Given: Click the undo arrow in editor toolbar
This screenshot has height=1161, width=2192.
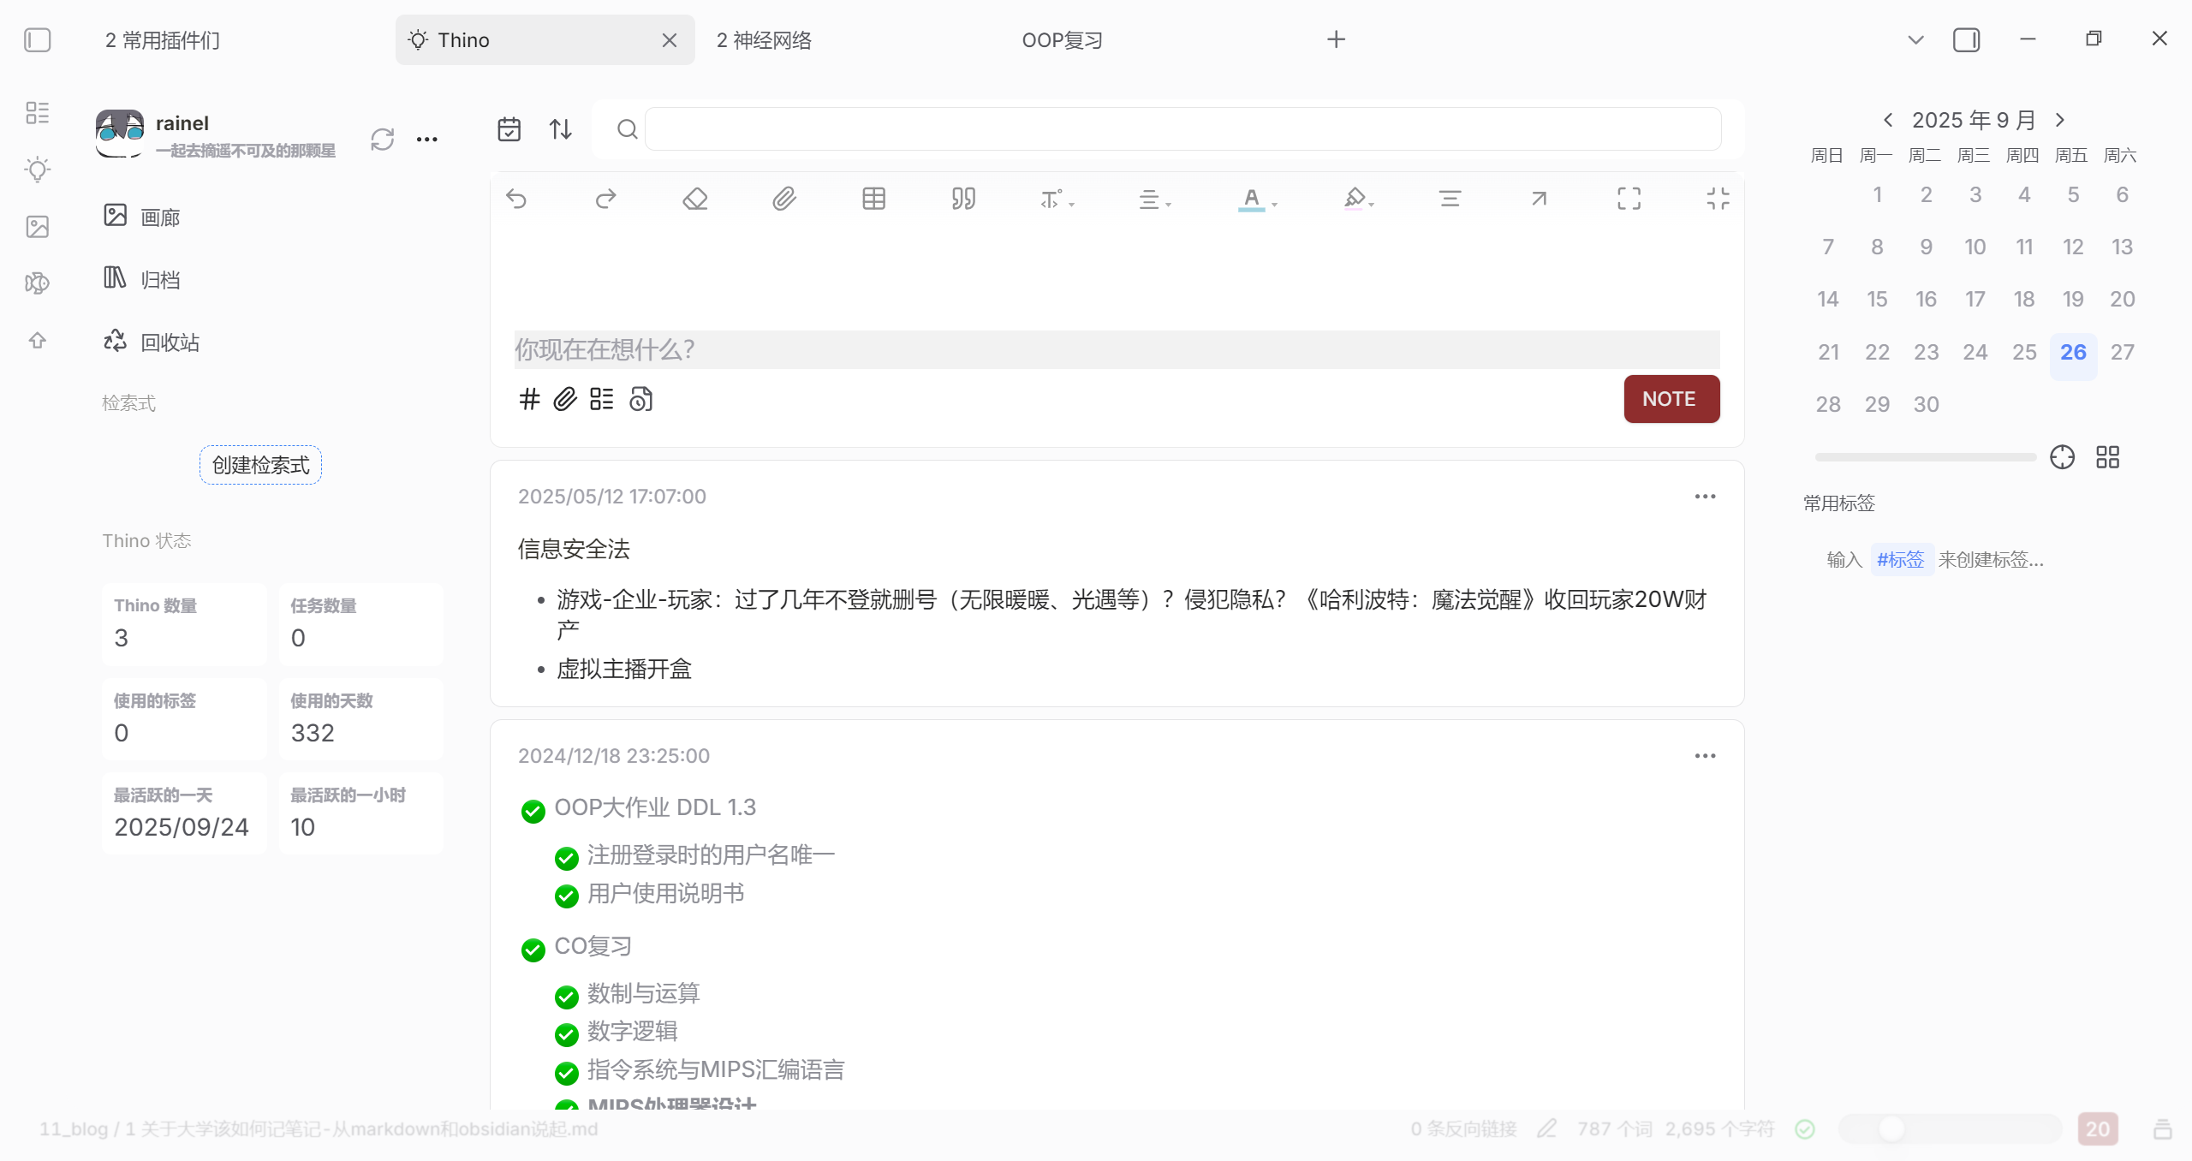Looking at the screenshot, I should (x=516, y=199).
